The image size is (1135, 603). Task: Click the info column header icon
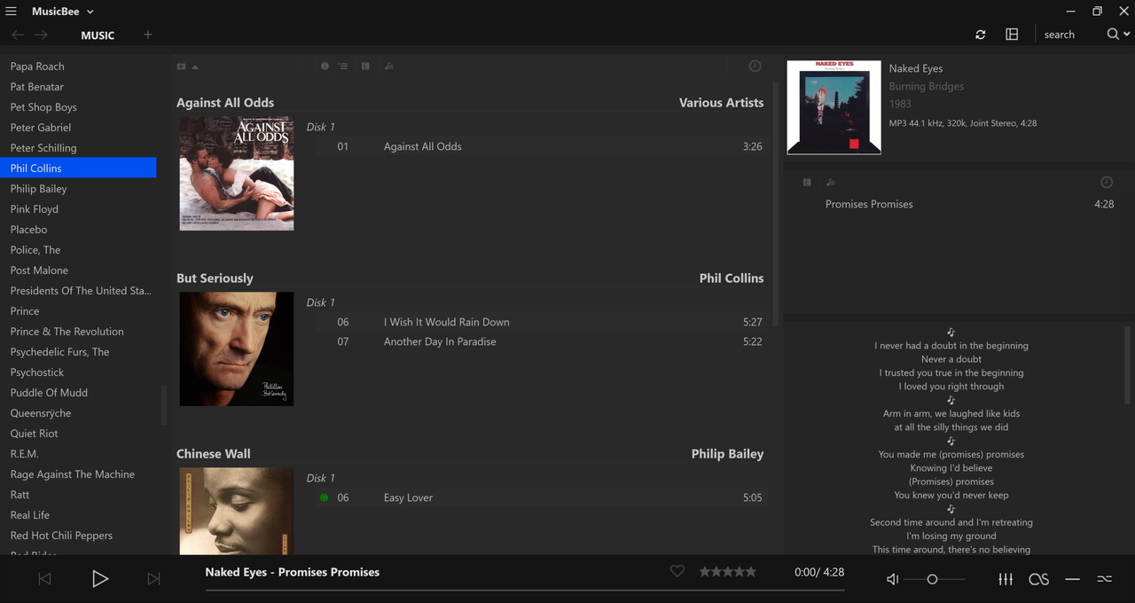point(325,67)
